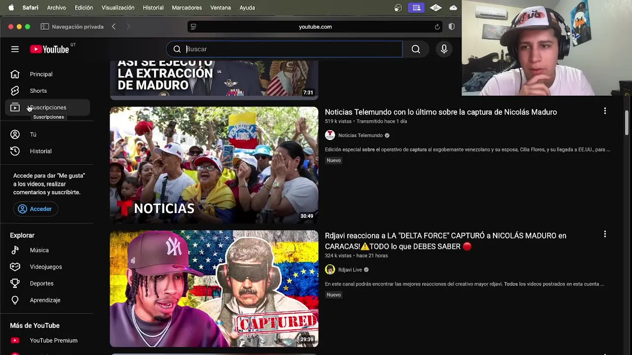Image resolution: width=632 pixels, height=355 pixels.
Task: Click the Videojuegos controller icon
Action: click(x=15, y=267)
